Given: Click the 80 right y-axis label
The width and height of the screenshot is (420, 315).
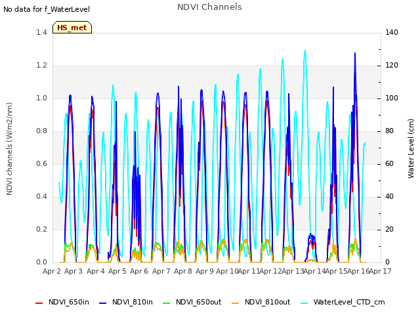Looking at the screenshot, I should point(389,131).
